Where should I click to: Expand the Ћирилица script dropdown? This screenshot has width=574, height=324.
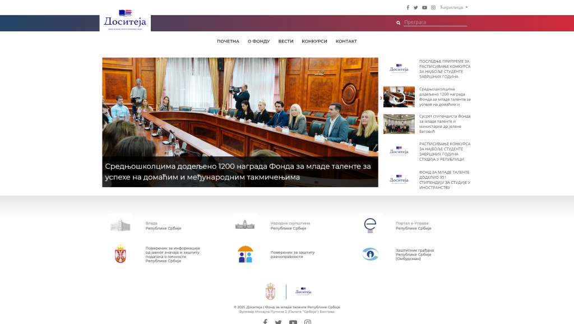[453, 7]
